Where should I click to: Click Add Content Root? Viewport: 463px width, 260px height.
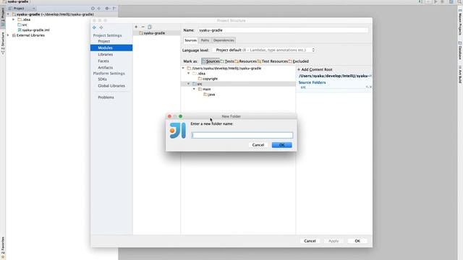[x=315, y=69]
